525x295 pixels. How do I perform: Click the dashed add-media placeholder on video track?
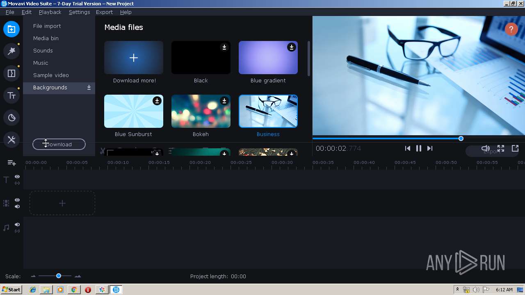62,203
